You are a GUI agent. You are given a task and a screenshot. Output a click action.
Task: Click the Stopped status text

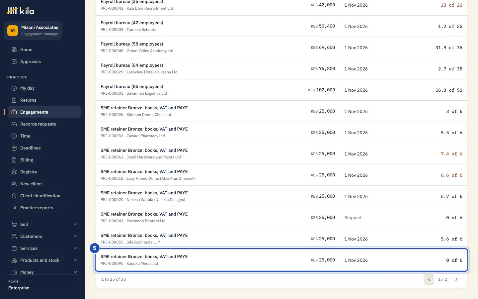pos(353,218)
